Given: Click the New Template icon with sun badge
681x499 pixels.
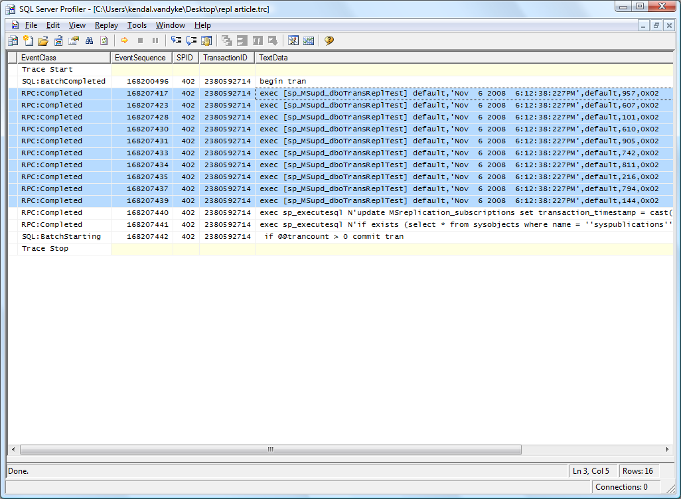Looking at the screenshot, I should pyautogui.click(x=29, y=41).
